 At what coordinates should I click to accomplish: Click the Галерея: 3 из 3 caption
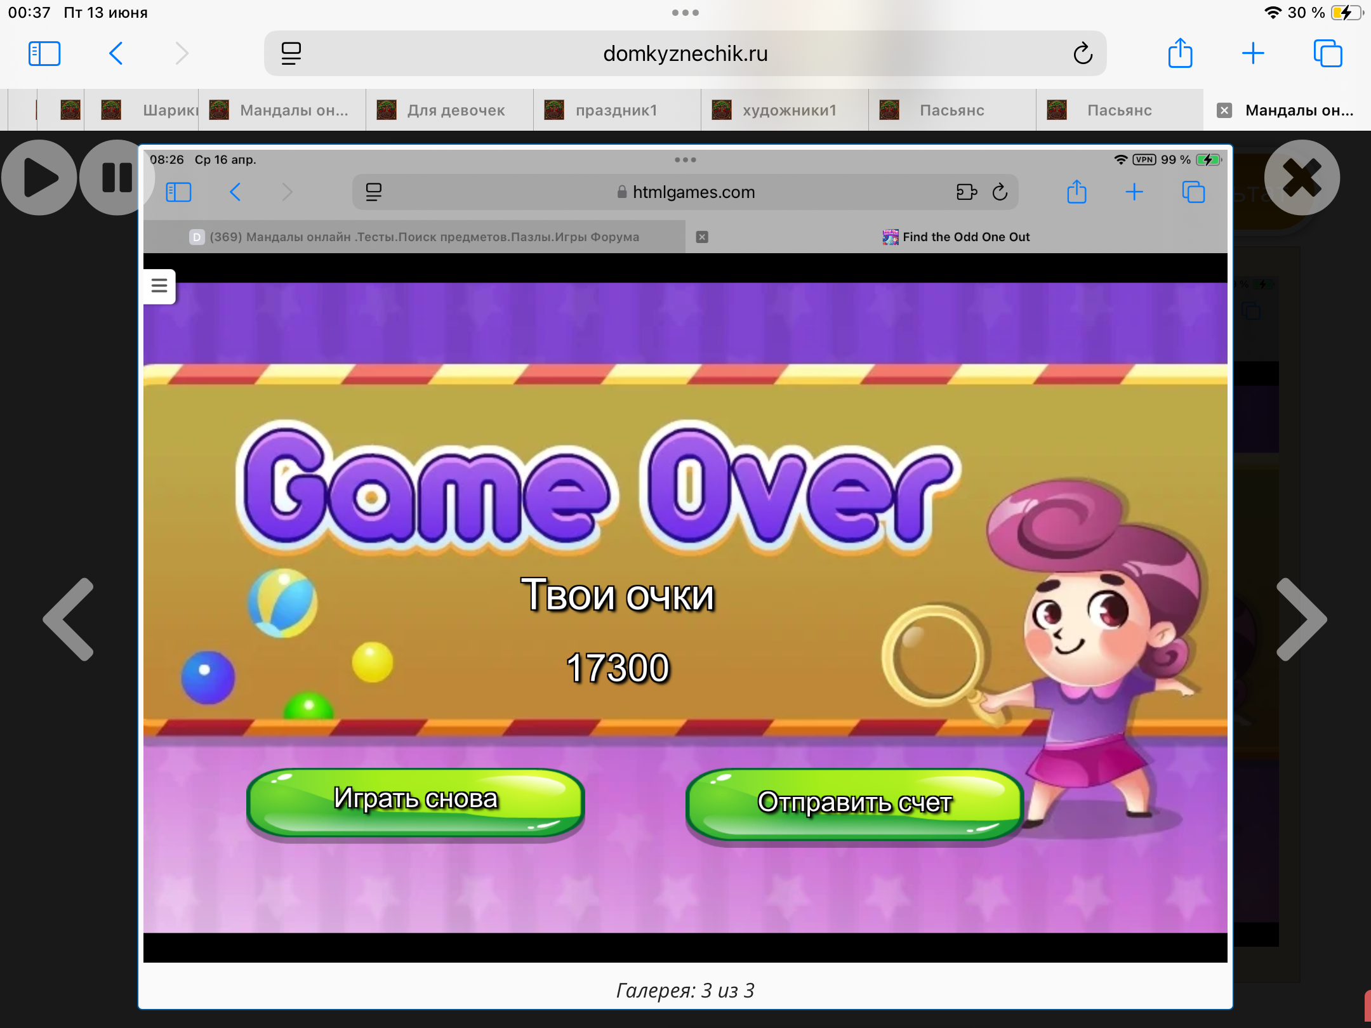click(685, 990)
